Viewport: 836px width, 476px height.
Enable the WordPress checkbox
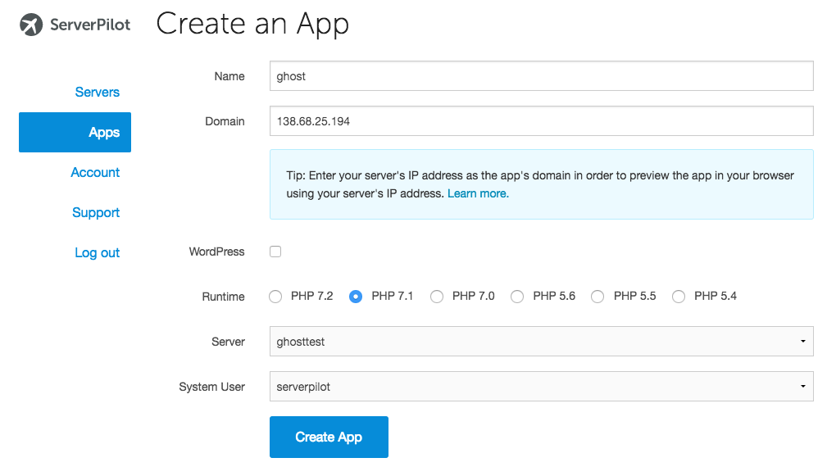(275, 252)
